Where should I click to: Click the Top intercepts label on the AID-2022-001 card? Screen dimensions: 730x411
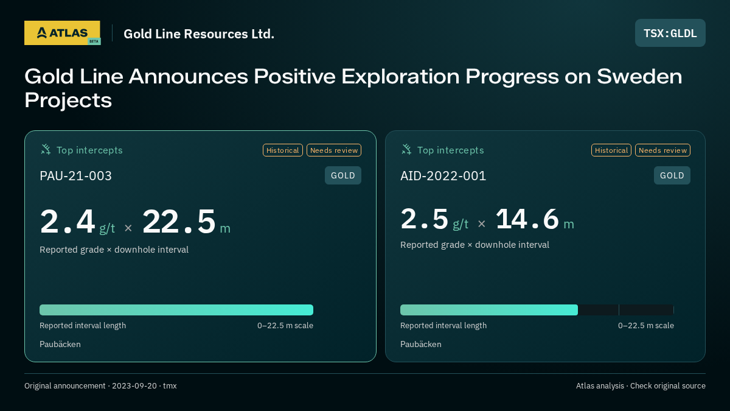[451, 150]
